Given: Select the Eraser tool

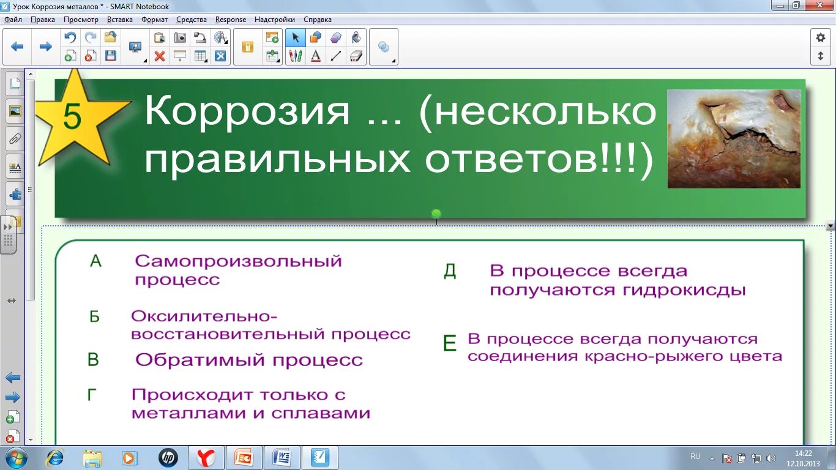Looking at the screenshot, I should click(x=356, y=56).
